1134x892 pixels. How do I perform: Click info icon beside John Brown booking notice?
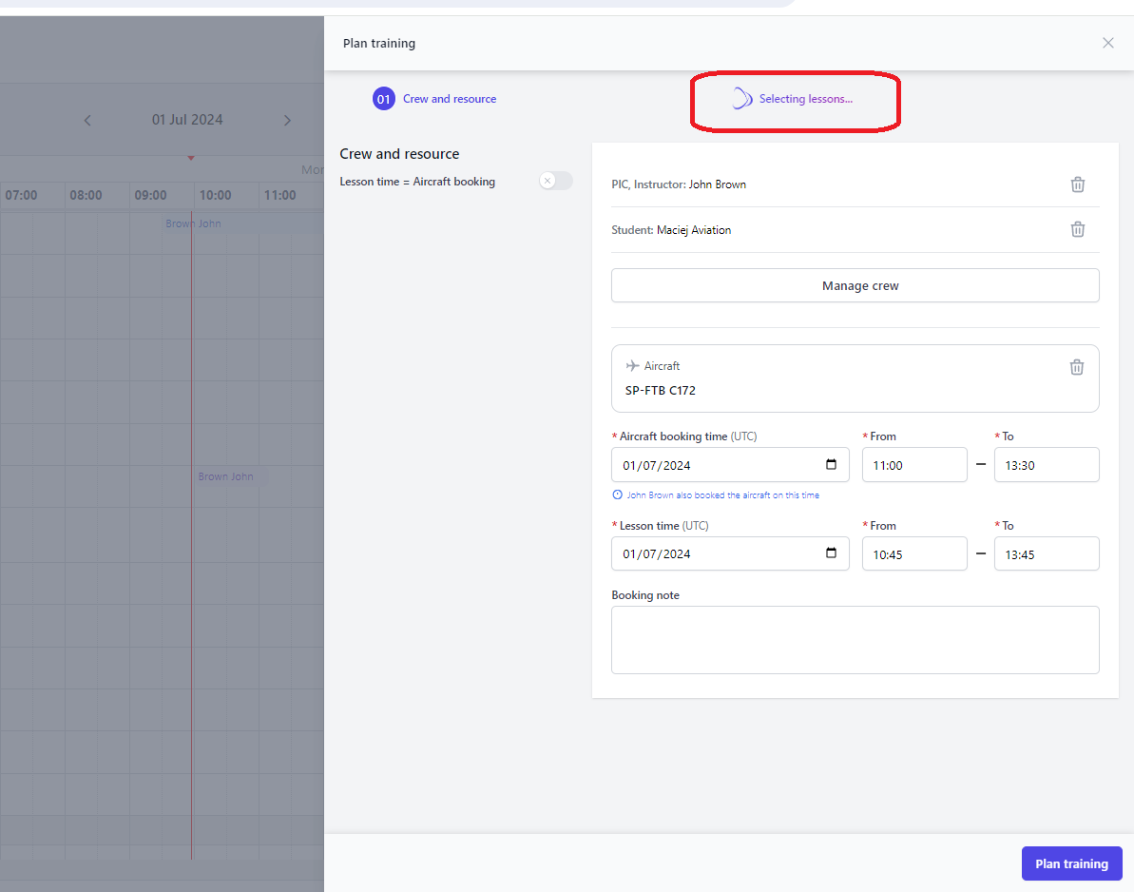617,494
